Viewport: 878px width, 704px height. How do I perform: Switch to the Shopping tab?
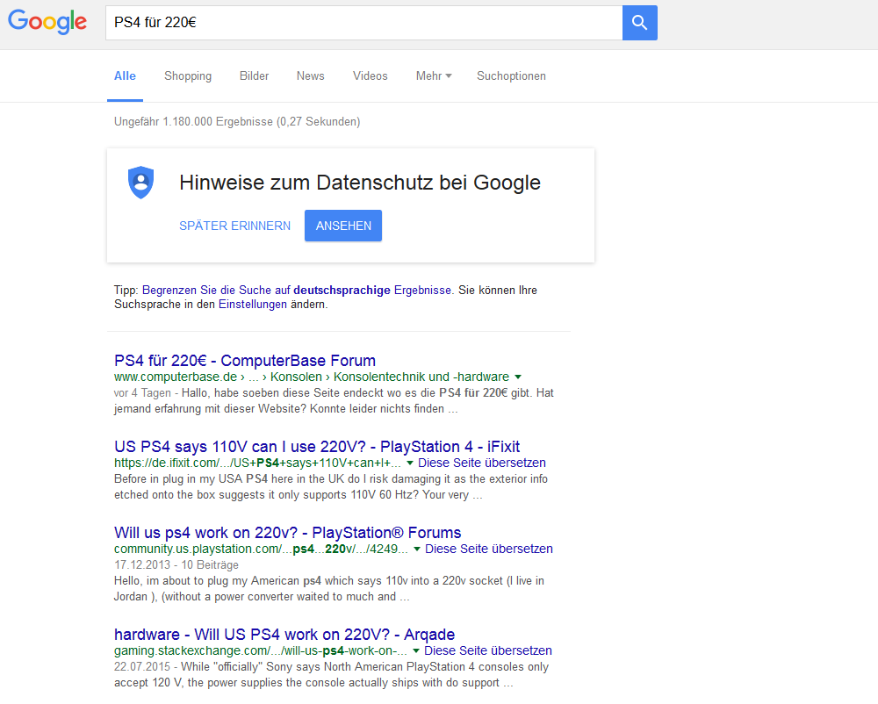(x=188, y=76)
